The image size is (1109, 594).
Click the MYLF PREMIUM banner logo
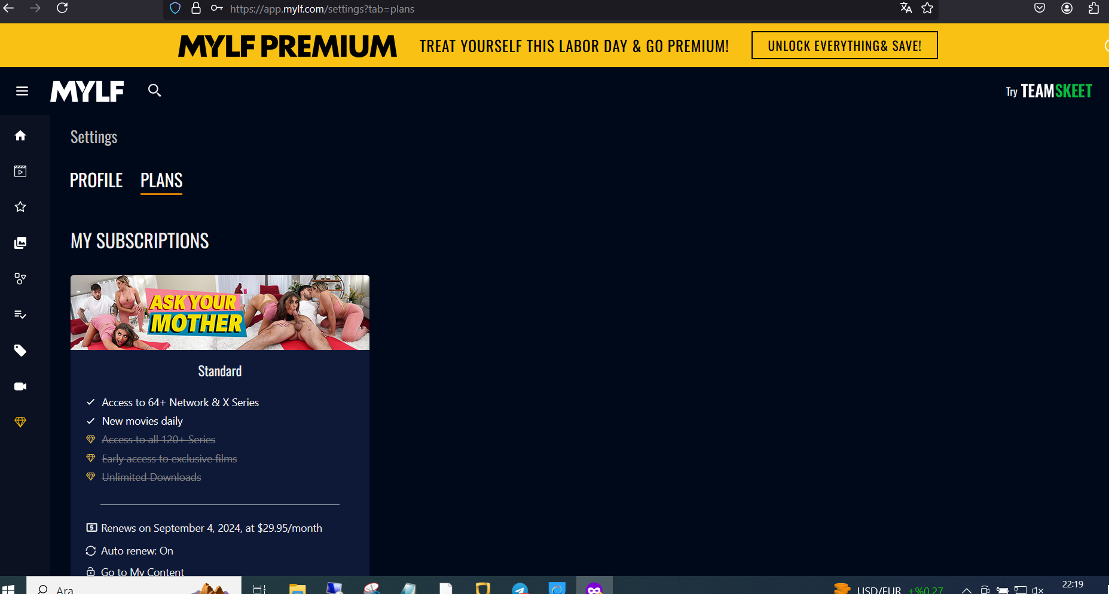pyautogui.click(x=288, y=46)
